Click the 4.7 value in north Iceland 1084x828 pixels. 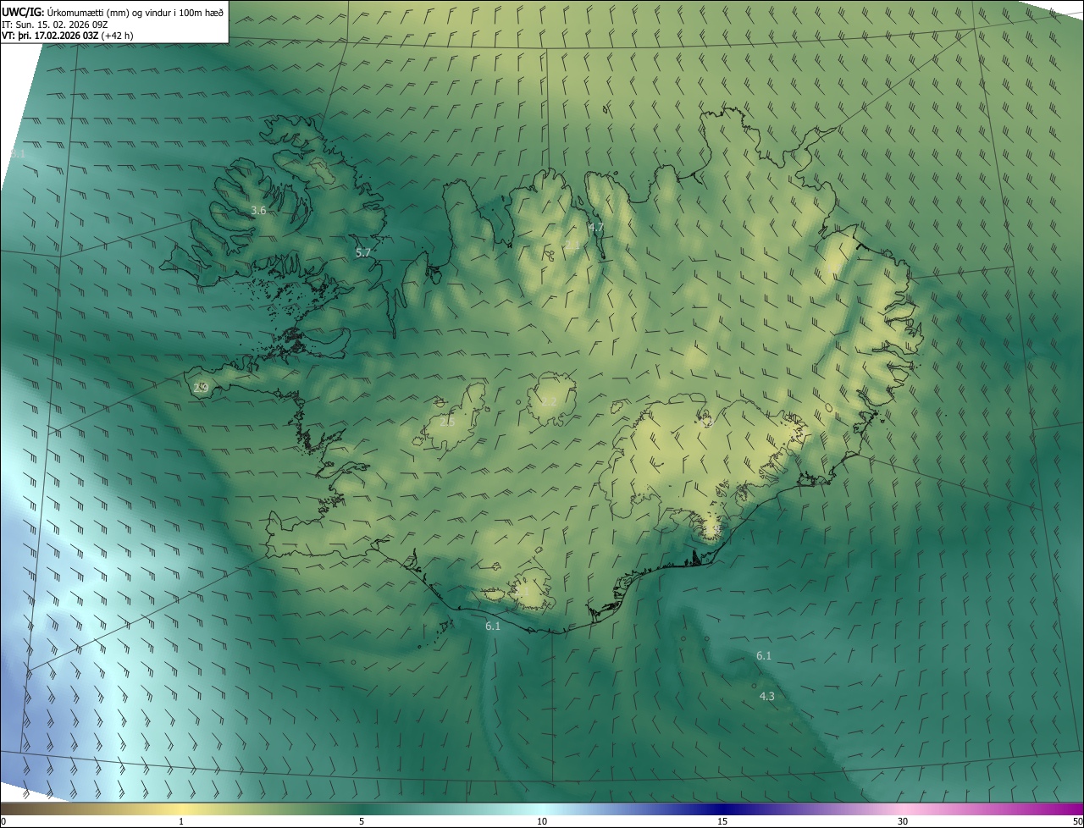tap(596, 227)
